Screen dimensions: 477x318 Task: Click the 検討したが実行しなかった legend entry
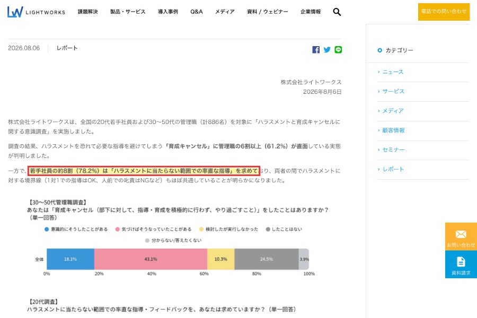(x=228, y=229)
